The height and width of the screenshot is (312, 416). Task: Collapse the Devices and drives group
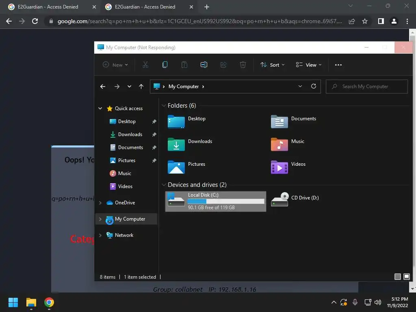tap(164, 185)
